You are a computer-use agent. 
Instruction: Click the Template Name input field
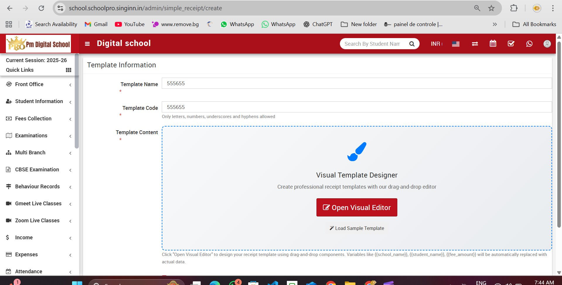coord(356,83)
